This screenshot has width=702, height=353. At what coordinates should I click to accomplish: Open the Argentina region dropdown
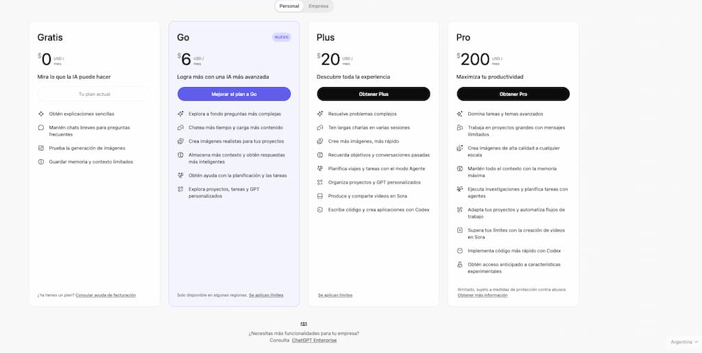click(x=683, y=341)
